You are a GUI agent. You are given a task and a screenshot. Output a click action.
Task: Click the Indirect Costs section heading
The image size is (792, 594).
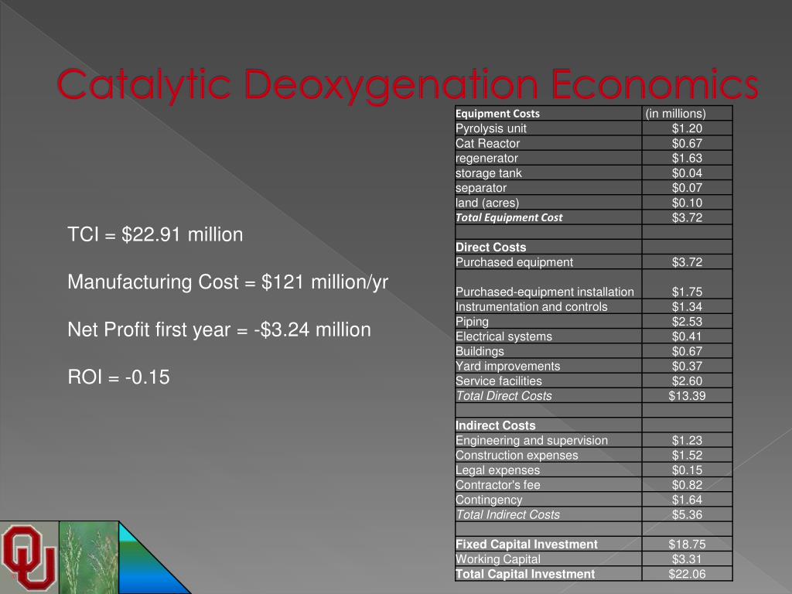click(x=496, y=426)
